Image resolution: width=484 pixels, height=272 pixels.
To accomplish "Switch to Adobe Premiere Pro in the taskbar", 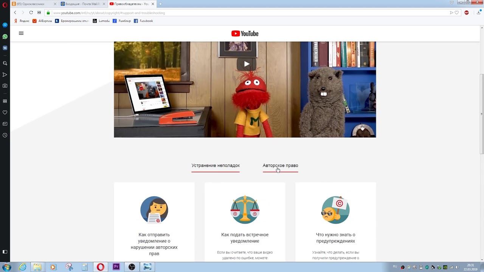I will point(116,267).
